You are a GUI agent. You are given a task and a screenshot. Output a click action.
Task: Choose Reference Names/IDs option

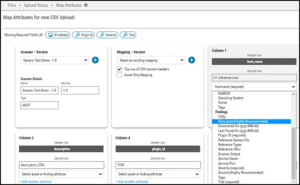coord(234,140)
